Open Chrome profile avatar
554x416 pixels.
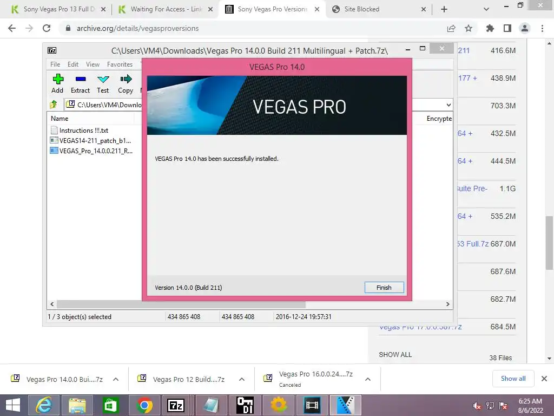point(525,28)
